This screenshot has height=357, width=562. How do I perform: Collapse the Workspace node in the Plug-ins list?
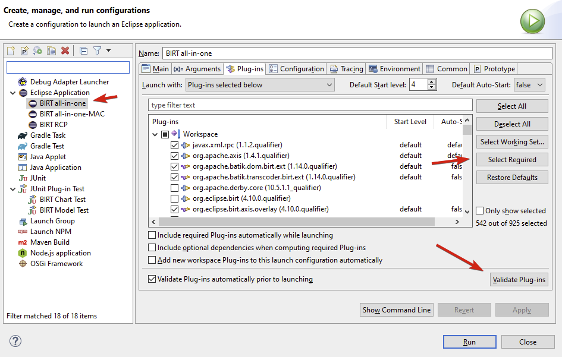(154, 134)
